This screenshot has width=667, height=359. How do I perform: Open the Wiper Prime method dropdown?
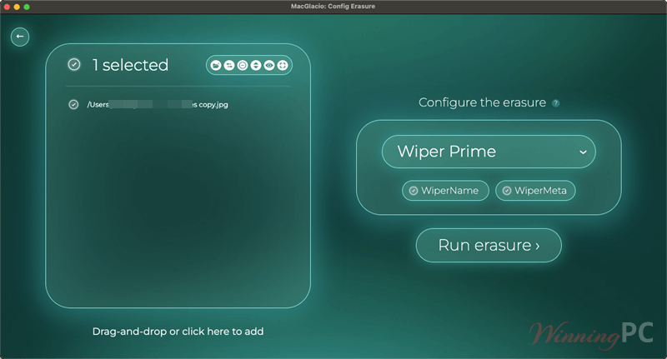point(489,152)
